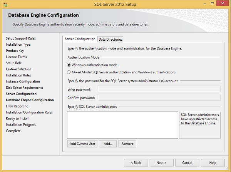This screenshot has width=231, height=172.
Task: Select the Feature Selection step in sidebar
Action: point(18,69)
